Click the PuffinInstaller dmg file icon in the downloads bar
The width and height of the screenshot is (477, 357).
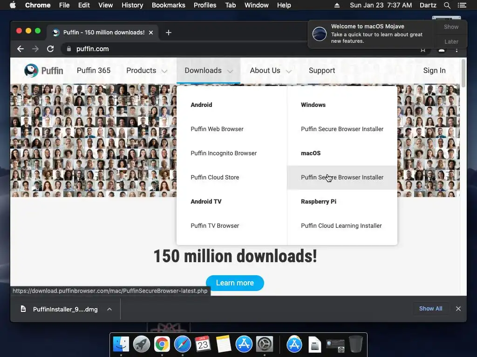click(x=23, y=309)
